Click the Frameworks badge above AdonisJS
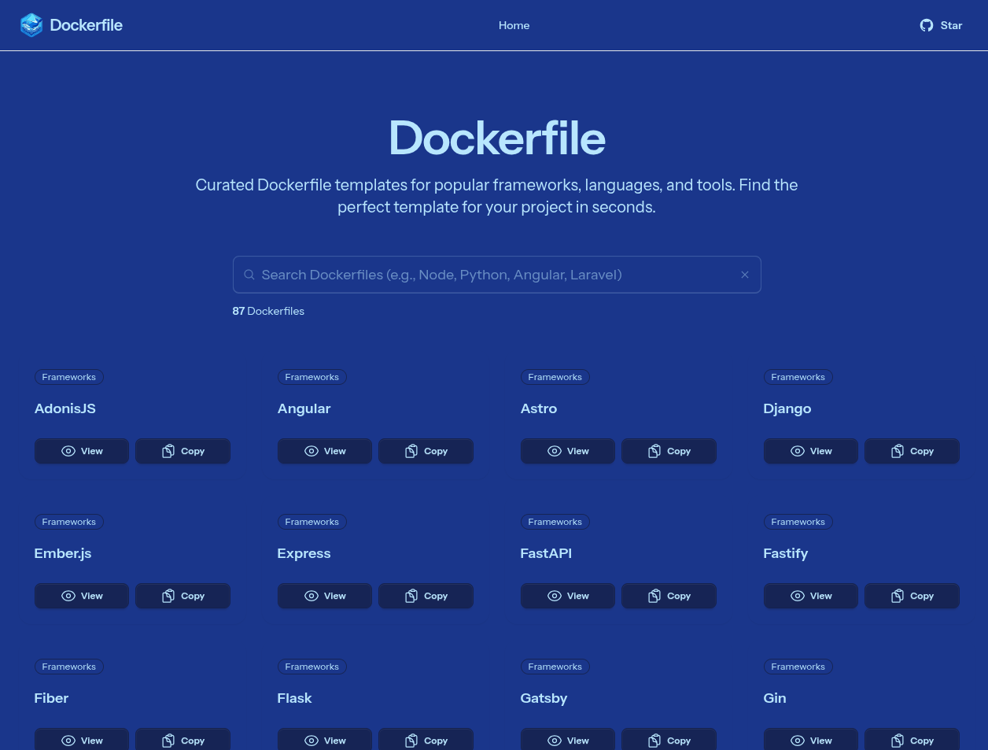The width and height of the screenshot is (988, 750). click(x=68, y=376)
